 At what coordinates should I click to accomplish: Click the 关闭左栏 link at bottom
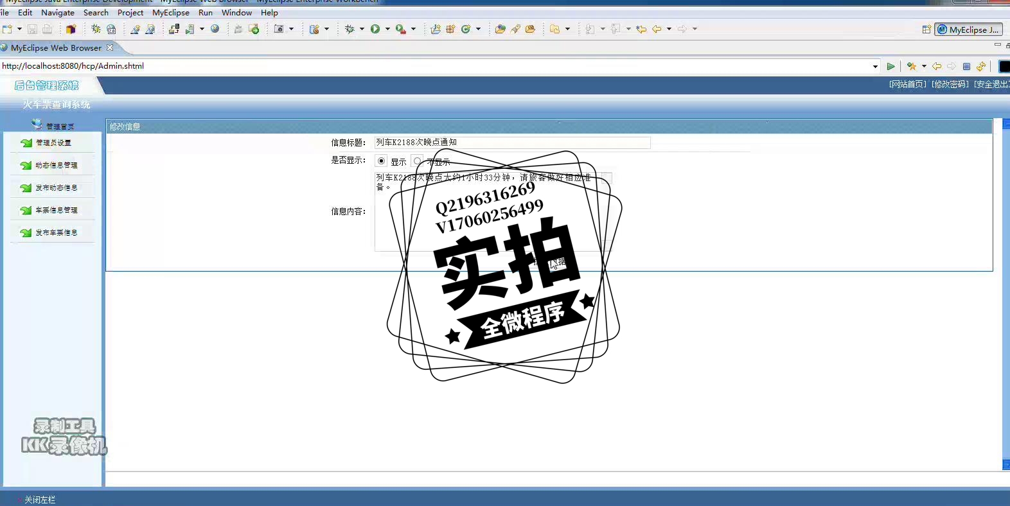pyautogui.click(x=40, y=500)
